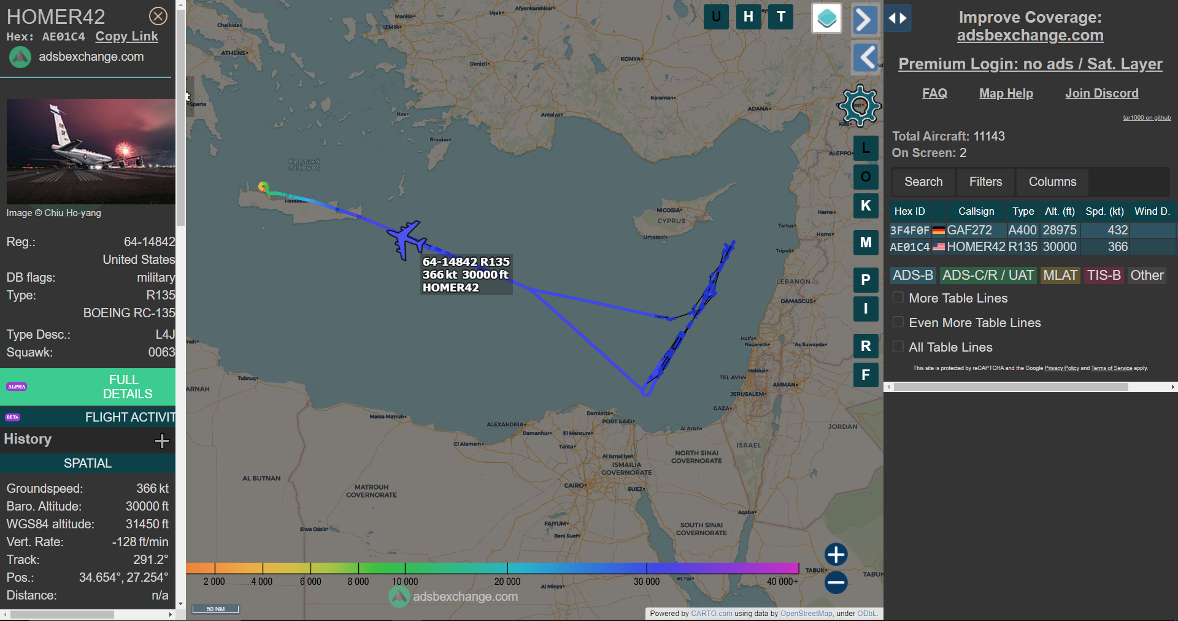The image size is (1178, 621).
Task: Click the left panel horizontal scrollbar
Action: point(62,614)
